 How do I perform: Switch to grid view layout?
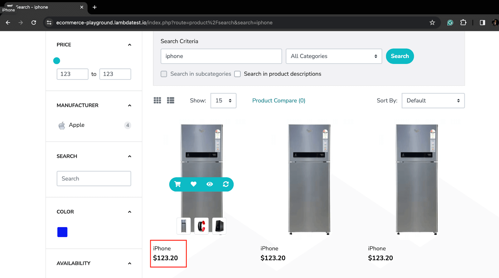tap(157, 100)
